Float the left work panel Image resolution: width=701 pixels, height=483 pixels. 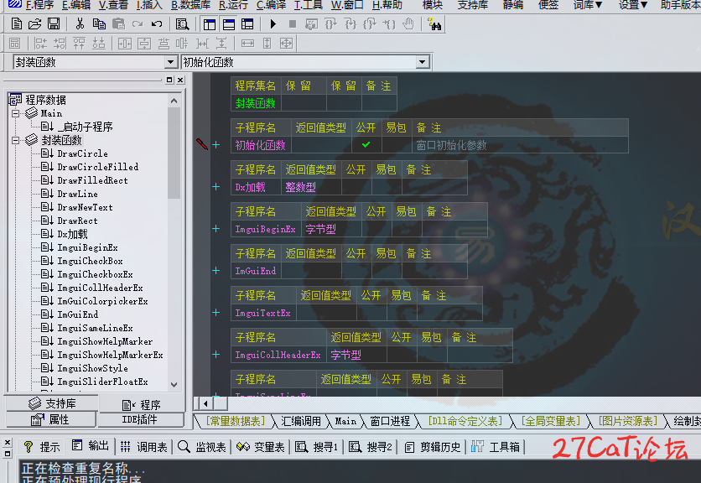[169, 80]
